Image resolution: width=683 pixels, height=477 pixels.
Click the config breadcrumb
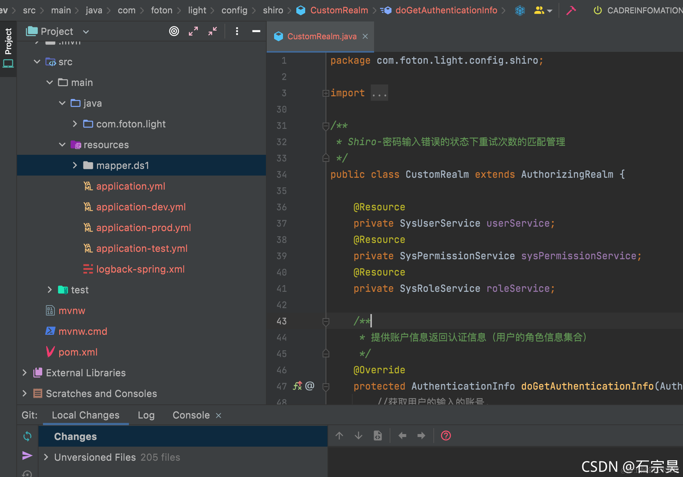(x=234, y=10)
